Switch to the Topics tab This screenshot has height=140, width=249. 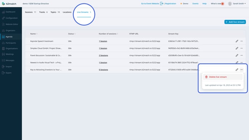pyautogui.click(x=55, y=12)
